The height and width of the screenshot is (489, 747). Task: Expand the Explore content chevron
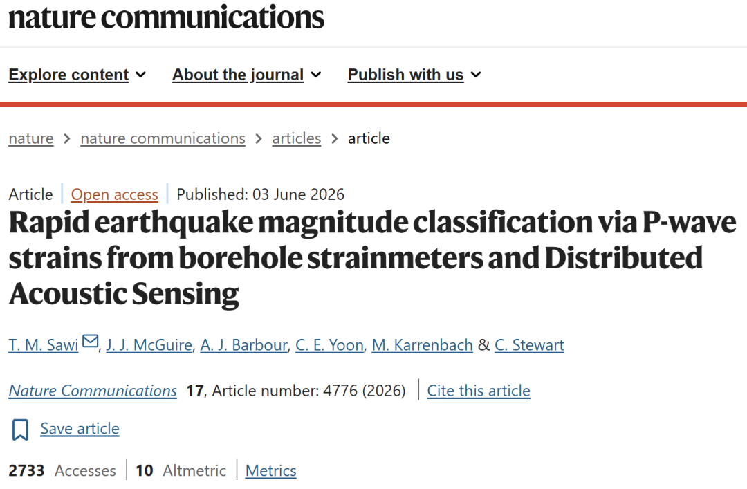click(140, 75)
